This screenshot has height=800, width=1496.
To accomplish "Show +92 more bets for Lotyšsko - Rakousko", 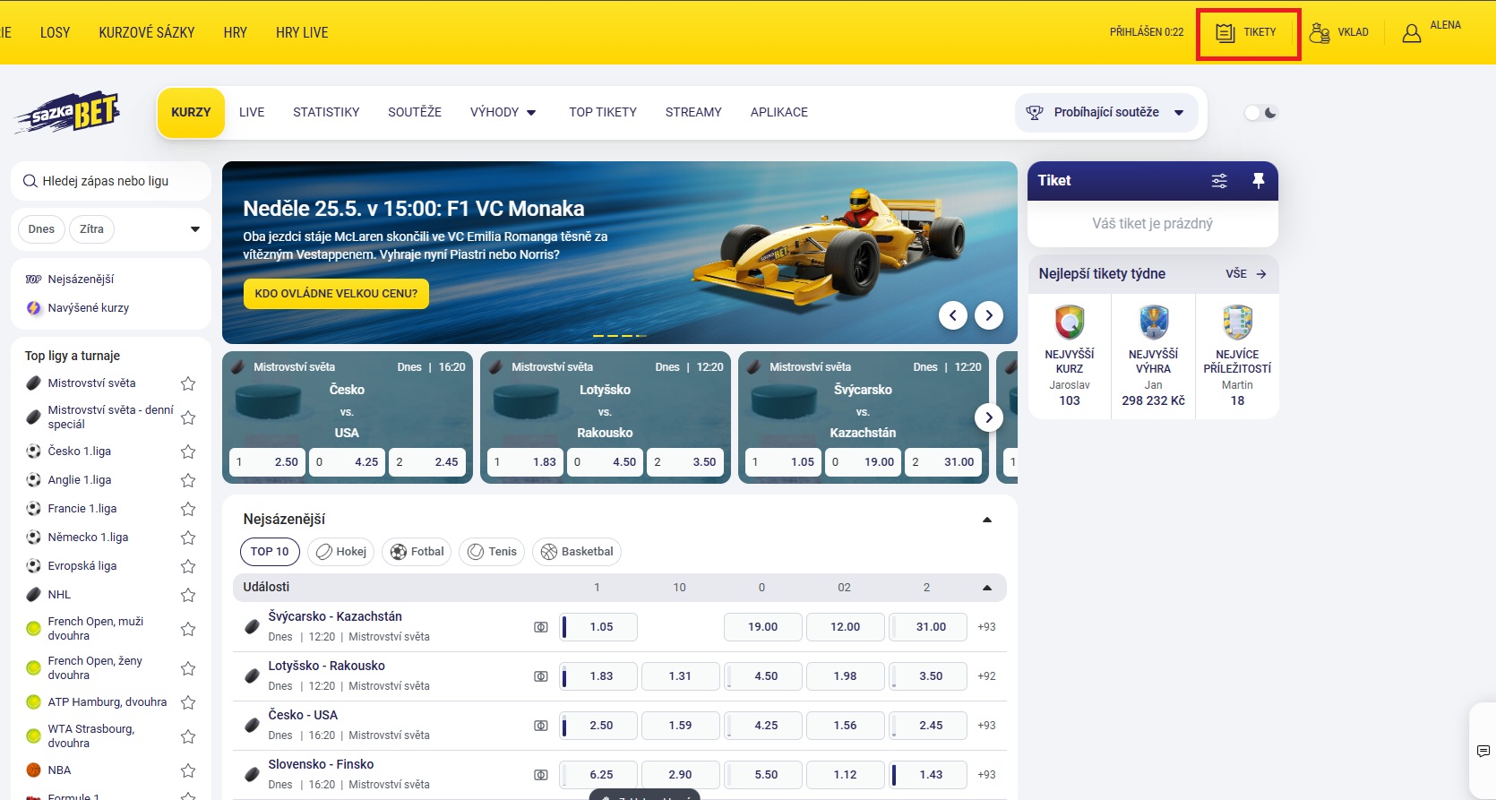I will [x=986, y=676].
